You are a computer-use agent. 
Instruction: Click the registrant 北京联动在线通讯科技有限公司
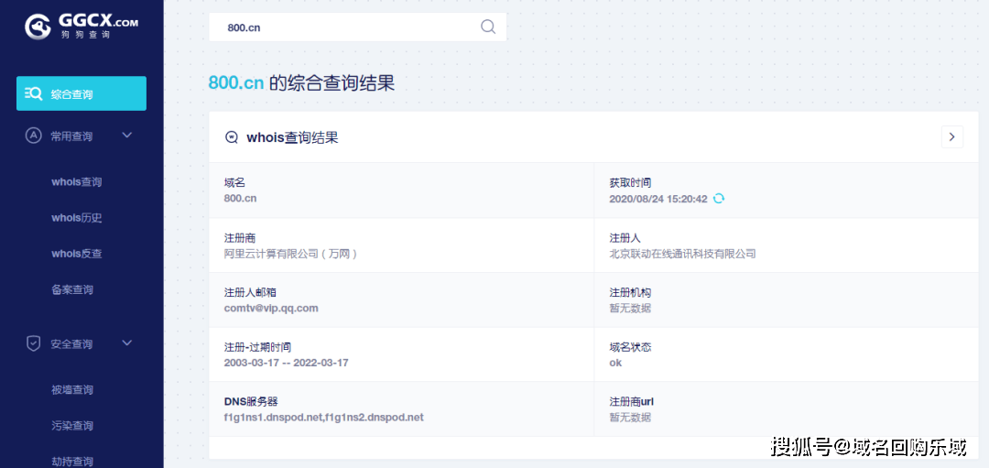point(682,255)
